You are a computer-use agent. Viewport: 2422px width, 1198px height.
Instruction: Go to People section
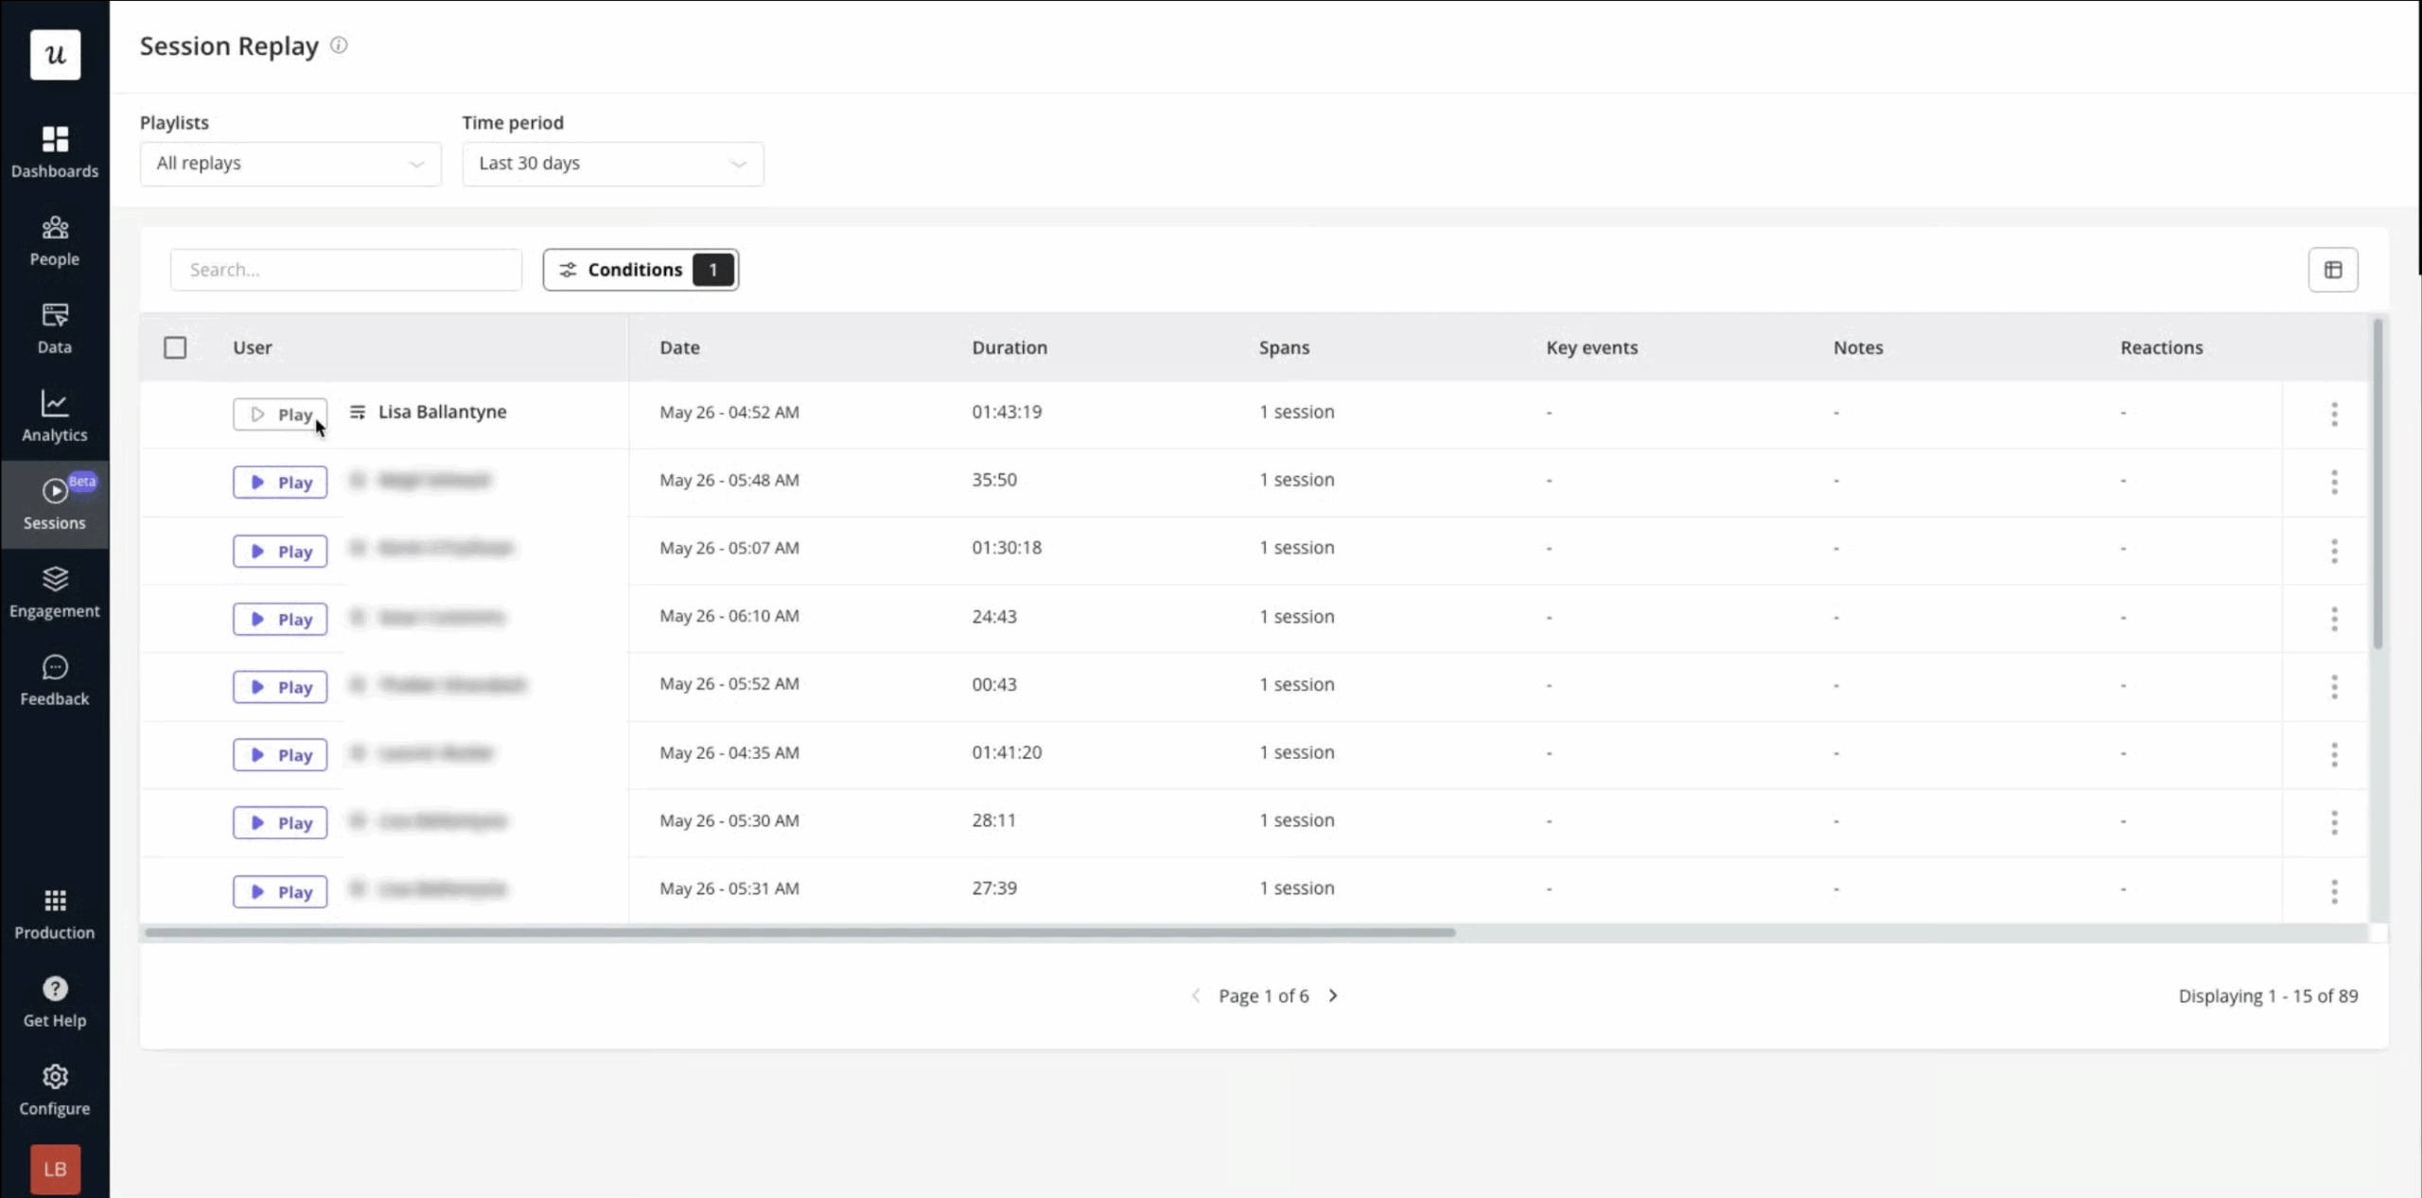pos(55,240)
